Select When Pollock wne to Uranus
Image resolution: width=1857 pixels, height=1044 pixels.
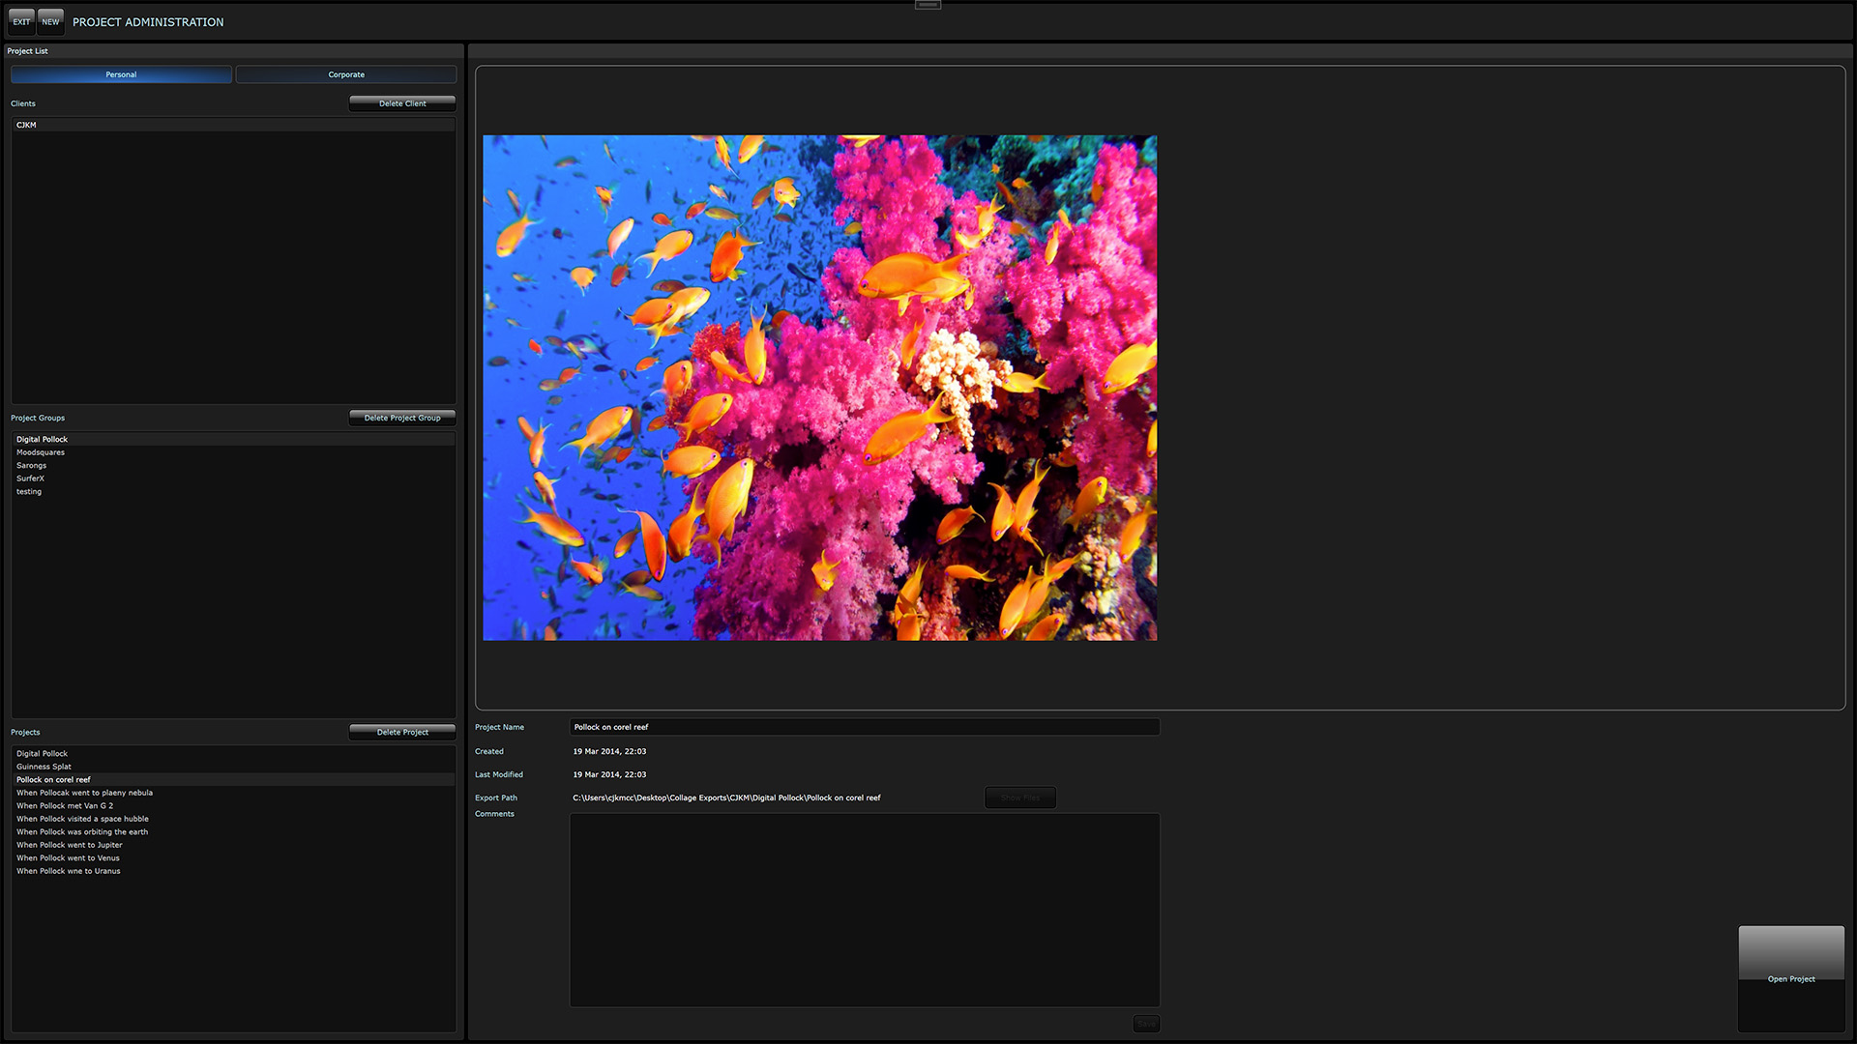click(x=233, y=871)
